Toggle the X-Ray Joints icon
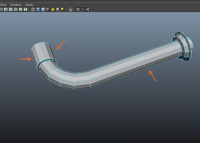200x143 pixels. pos(88,9)
